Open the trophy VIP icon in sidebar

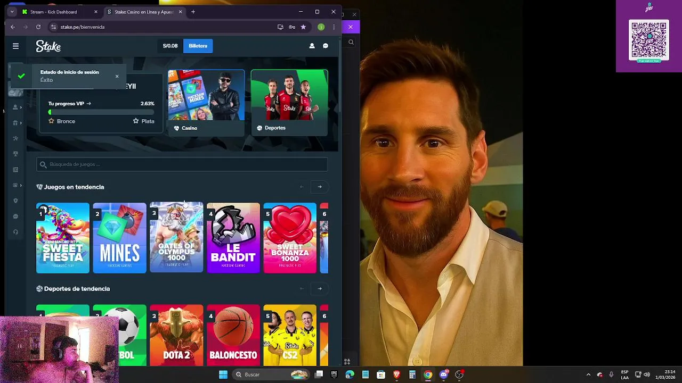[x=15, y=154]
